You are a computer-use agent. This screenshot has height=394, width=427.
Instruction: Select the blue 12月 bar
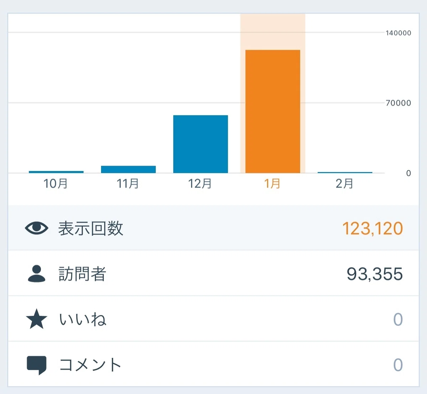tap(200, 144)
